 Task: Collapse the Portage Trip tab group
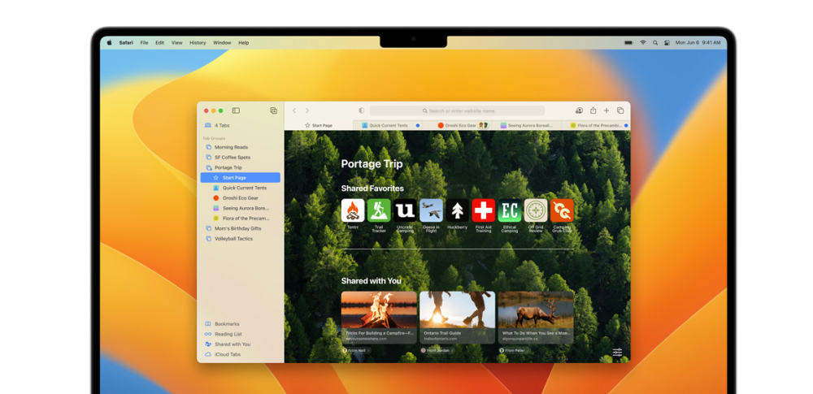click(240, 167)
